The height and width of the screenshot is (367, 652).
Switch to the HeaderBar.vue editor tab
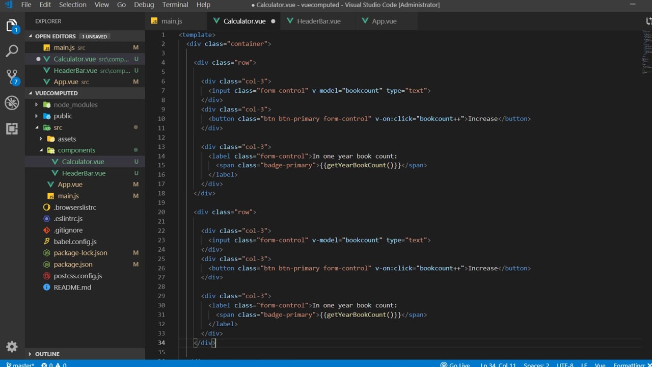pyautogui.click(x=318, y=21)
